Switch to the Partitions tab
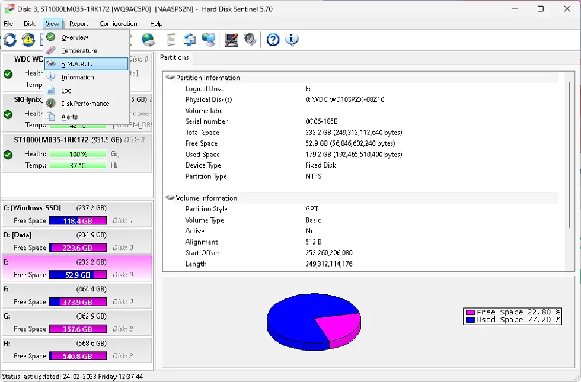 tap(174, 57)
